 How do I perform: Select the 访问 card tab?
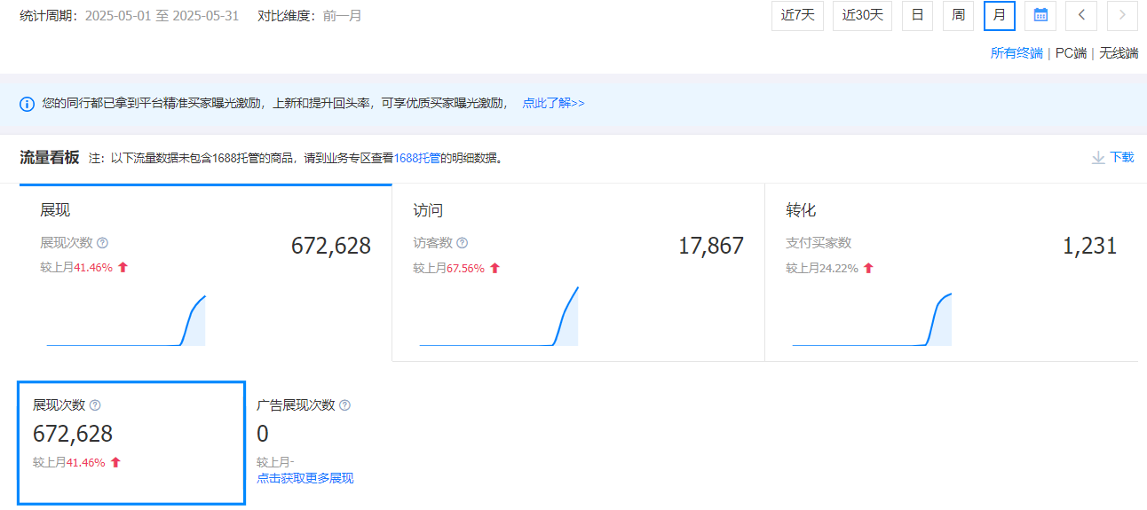click(578, 272)
